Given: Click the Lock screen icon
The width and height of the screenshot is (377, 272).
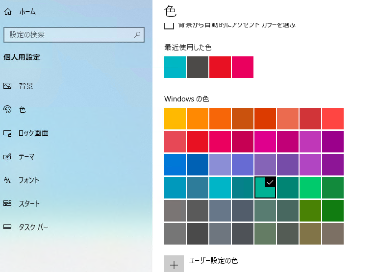Looking at the screenshot, I should pyautogui.click(x=7, y=133).
